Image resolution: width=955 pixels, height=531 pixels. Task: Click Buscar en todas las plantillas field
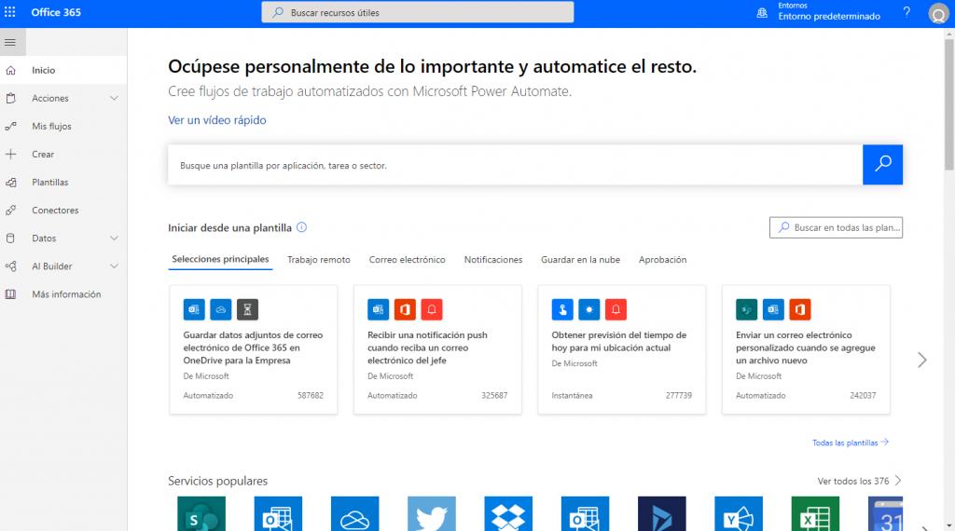click(x=836, y=227)
